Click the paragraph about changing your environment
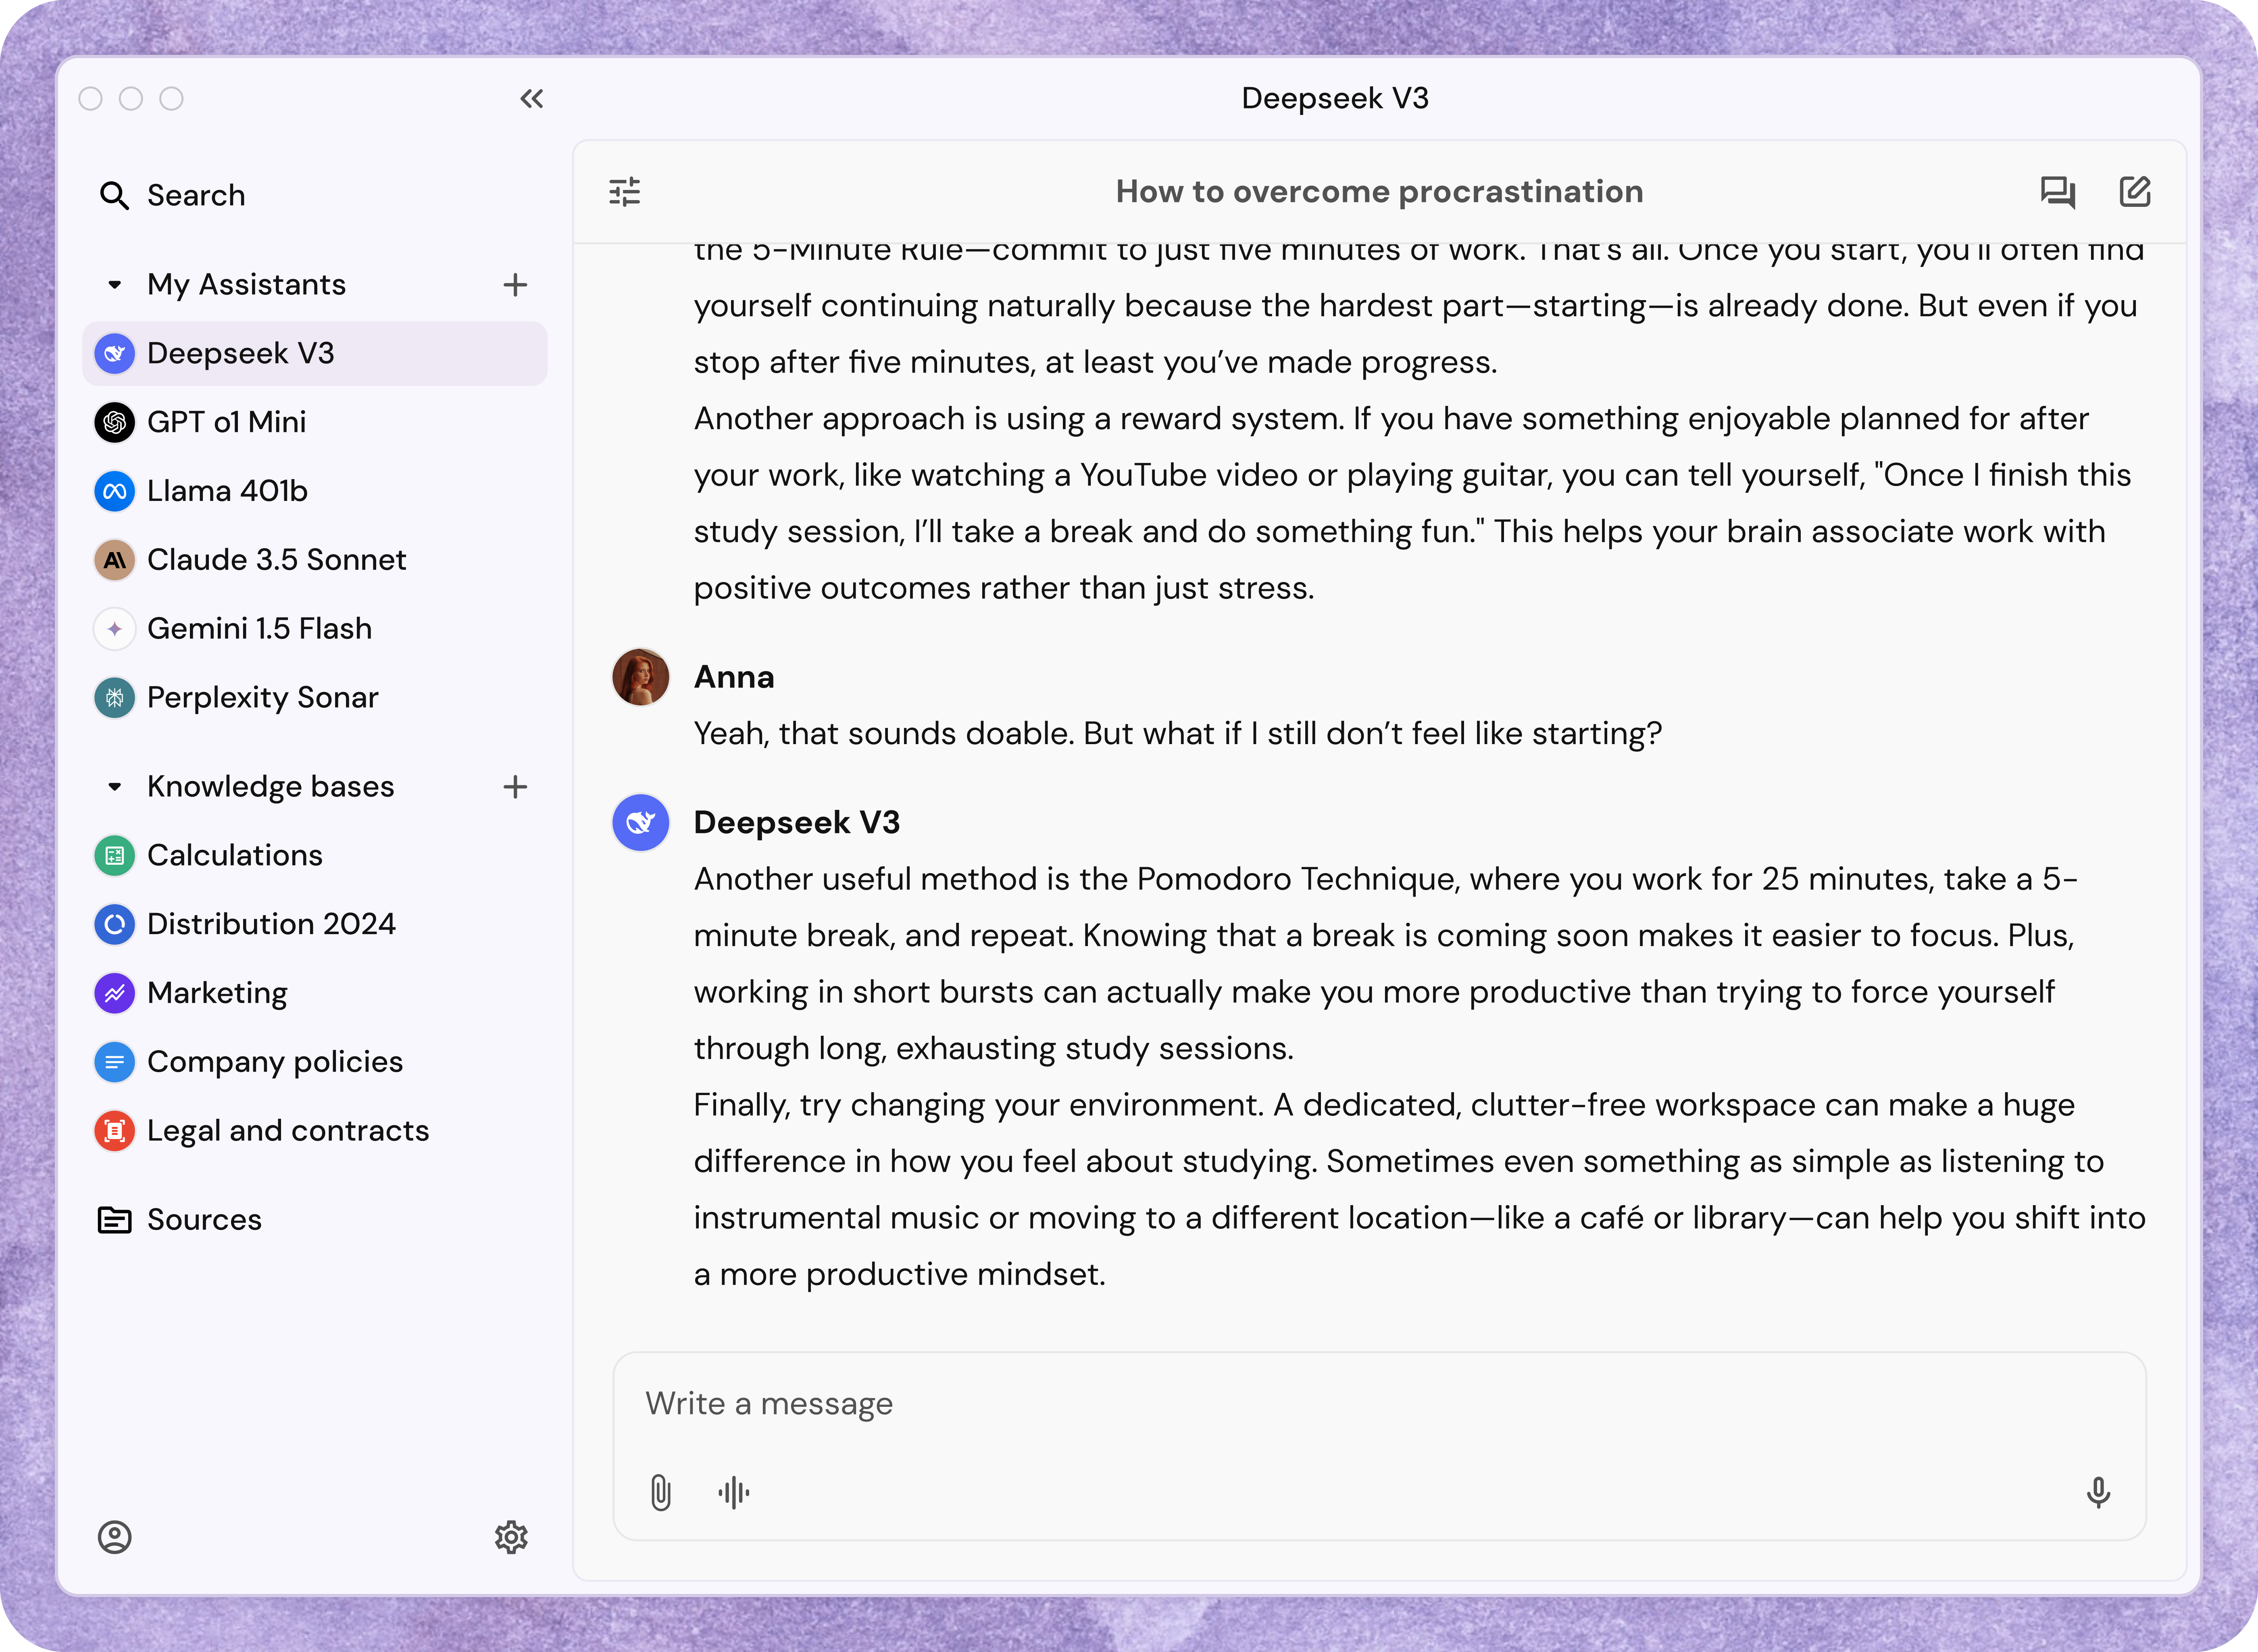The width and height of the screenshot is (2258, 1652). point(1419,1190)
